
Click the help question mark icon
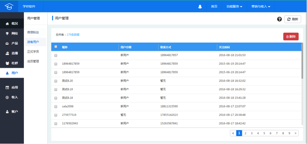279,19
